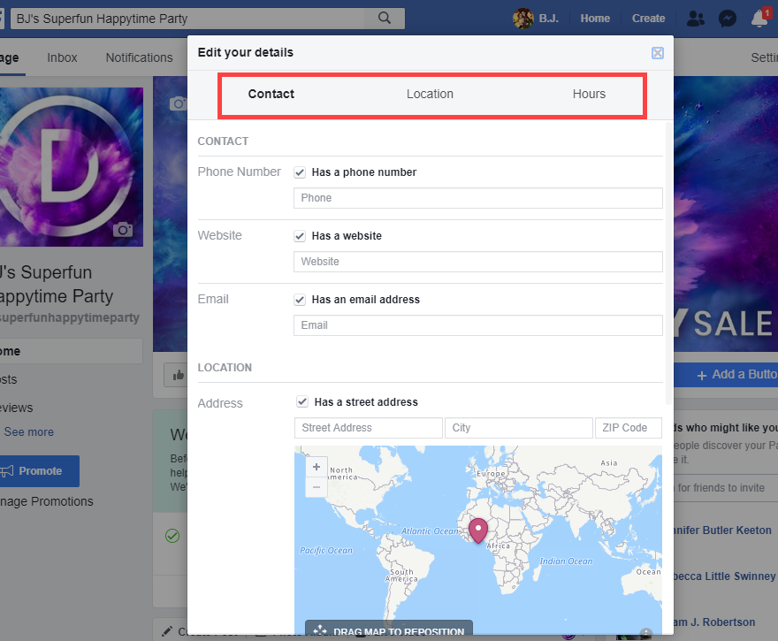778x641 pixels.
Task: Open the Messenger icon in top bar
Action: [x=727, y=18]
